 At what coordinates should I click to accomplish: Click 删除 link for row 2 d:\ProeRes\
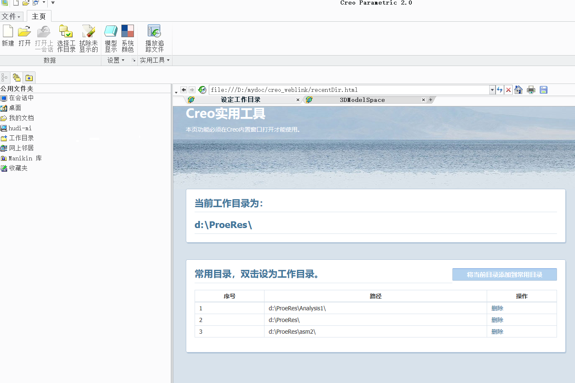[x=497, y=320]
